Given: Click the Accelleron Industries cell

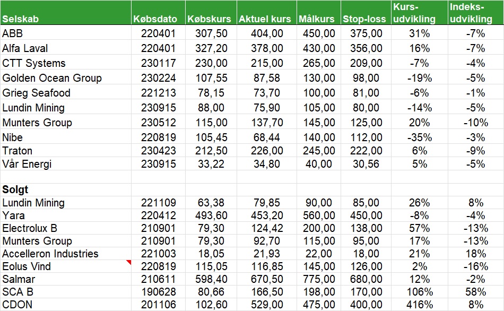Looking at the screenshot, I should click(x=50, y=254).
